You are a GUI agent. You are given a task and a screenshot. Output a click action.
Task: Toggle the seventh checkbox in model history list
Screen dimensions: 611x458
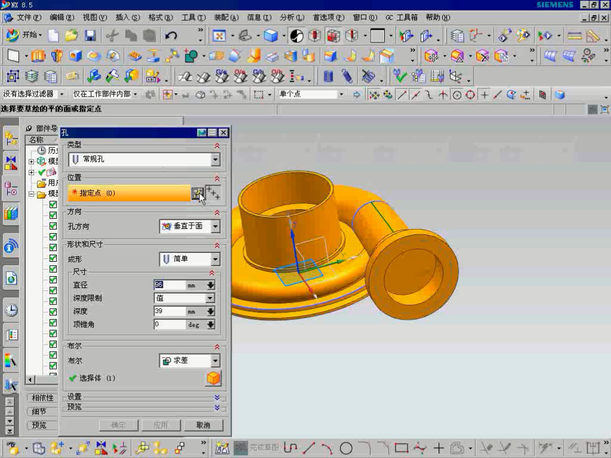(53, 269)
